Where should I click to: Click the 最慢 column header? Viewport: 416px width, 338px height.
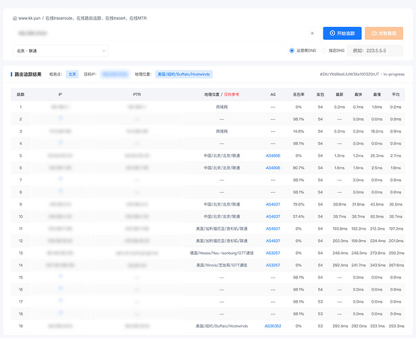pos(377,95)
